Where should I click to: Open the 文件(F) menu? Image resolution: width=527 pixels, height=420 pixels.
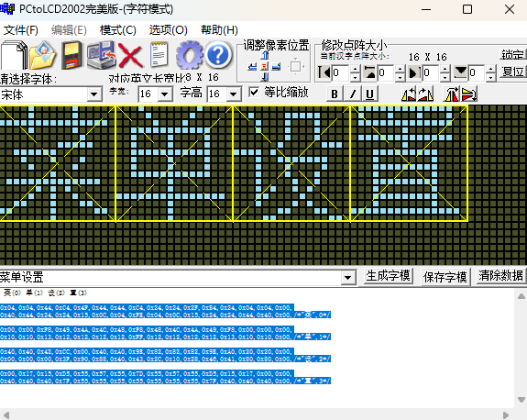pos(21,30)
